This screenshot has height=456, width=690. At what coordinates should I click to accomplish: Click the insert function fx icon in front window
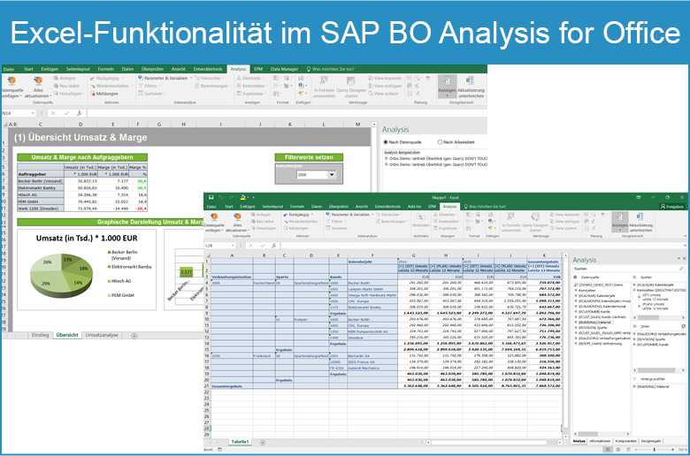[273, 246]
